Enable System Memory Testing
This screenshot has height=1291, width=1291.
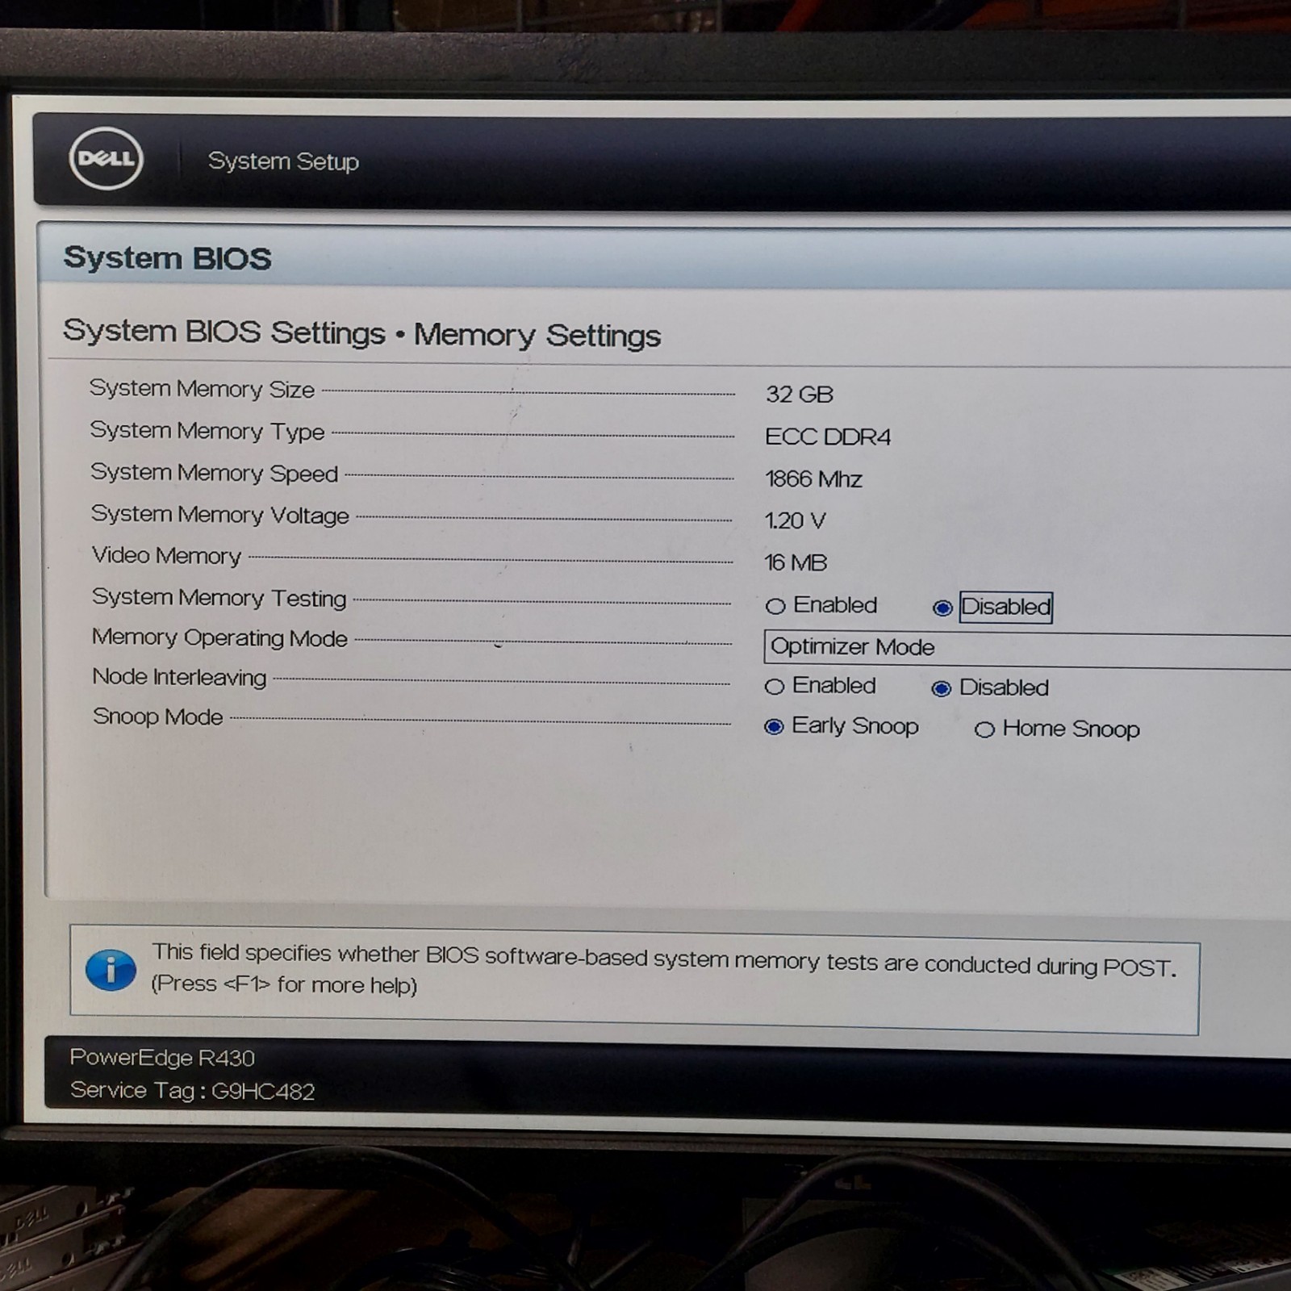pos(775,606)
